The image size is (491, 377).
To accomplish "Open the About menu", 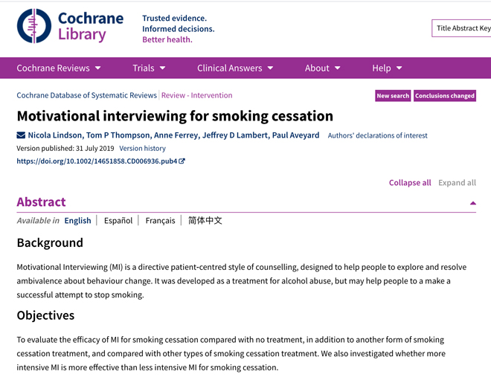I will (x=323, y=68).
